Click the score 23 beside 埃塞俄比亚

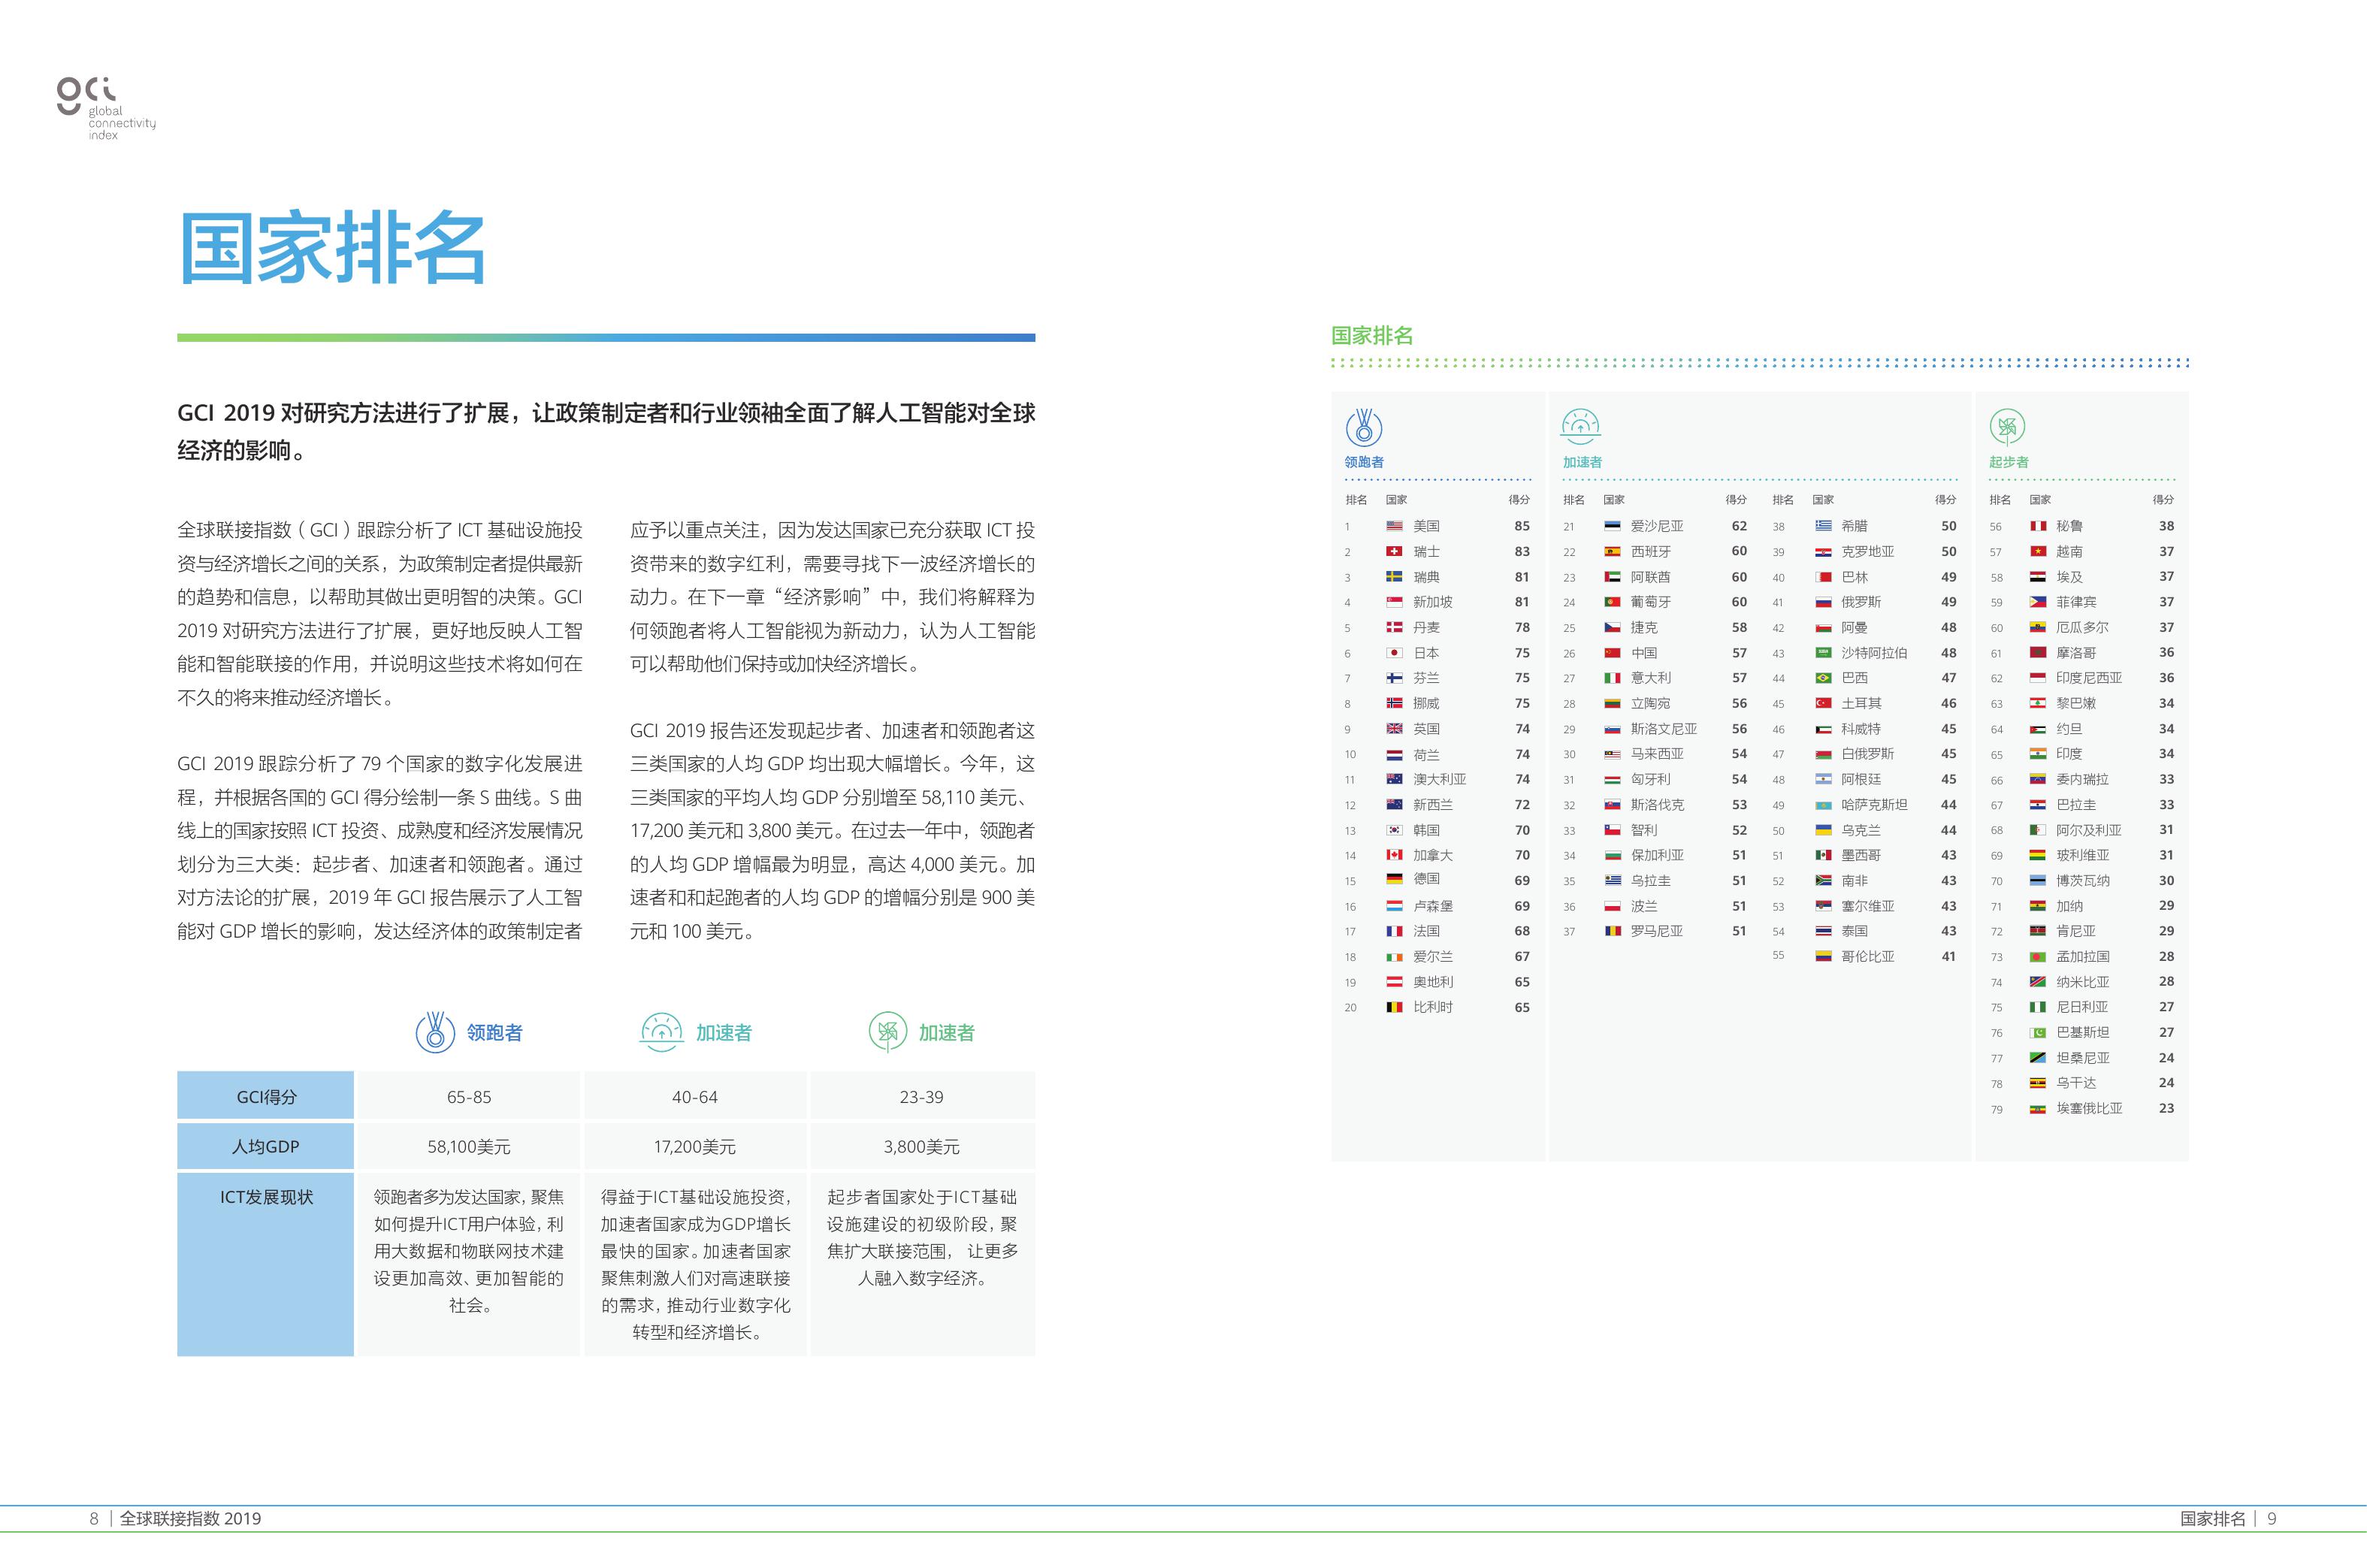[2166, 1108]
